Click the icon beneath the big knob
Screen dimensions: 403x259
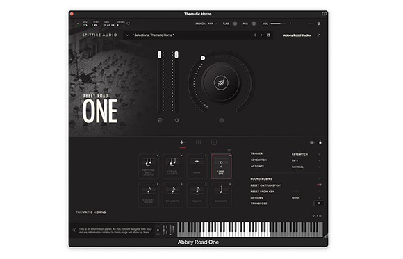pyautogui.click(x=221, y=120)
